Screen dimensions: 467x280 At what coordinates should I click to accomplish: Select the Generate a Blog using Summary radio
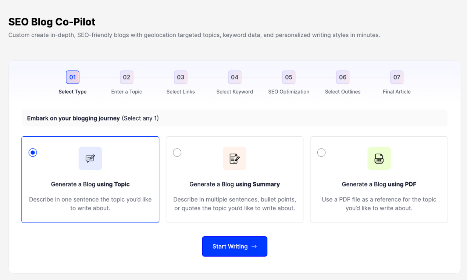[x=177, y=153]
